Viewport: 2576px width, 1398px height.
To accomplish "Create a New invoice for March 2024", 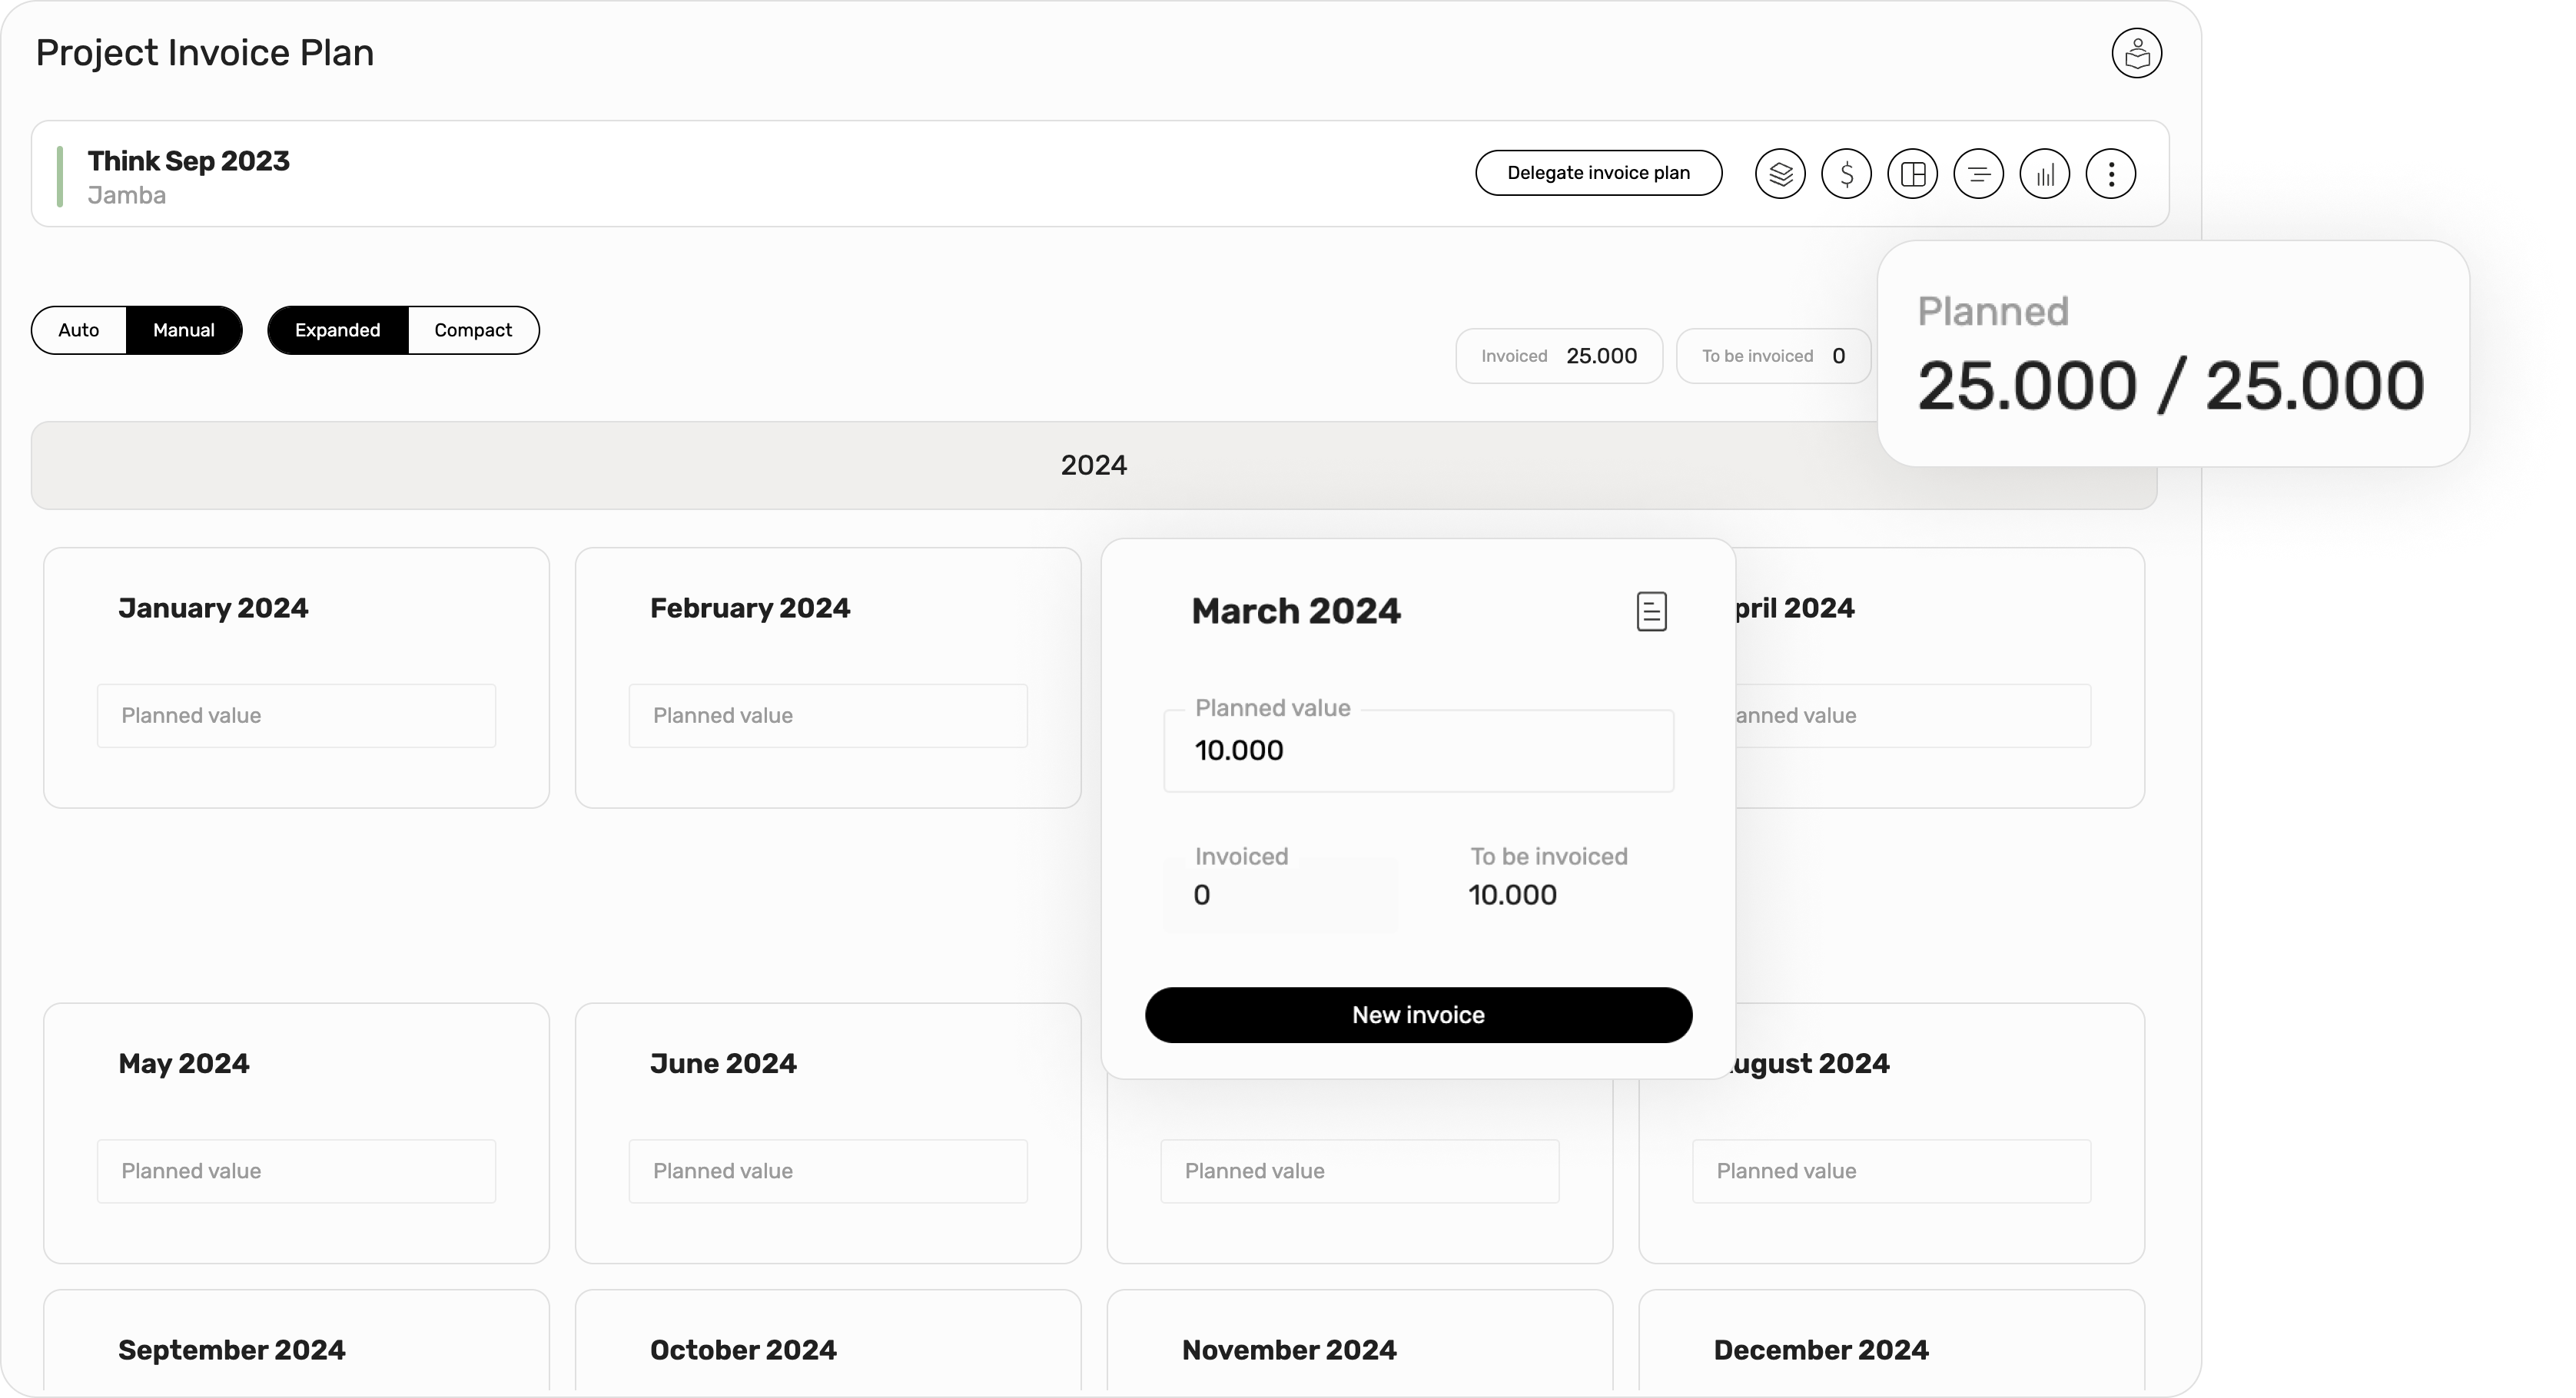I will tap(1418, 1015).
